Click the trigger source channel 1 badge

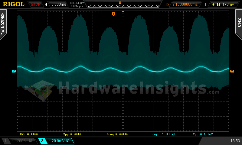coord(218,5)
